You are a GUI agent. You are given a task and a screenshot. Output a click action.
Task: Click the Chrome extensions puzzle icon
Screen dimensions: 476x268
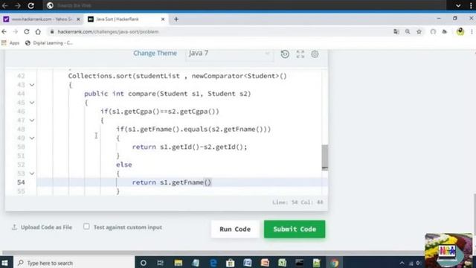(x=445, y=31)
